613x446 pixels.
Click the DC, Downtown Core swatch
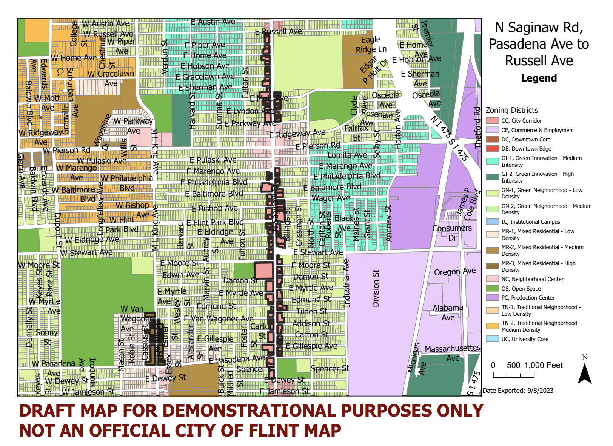pos(492,140)
